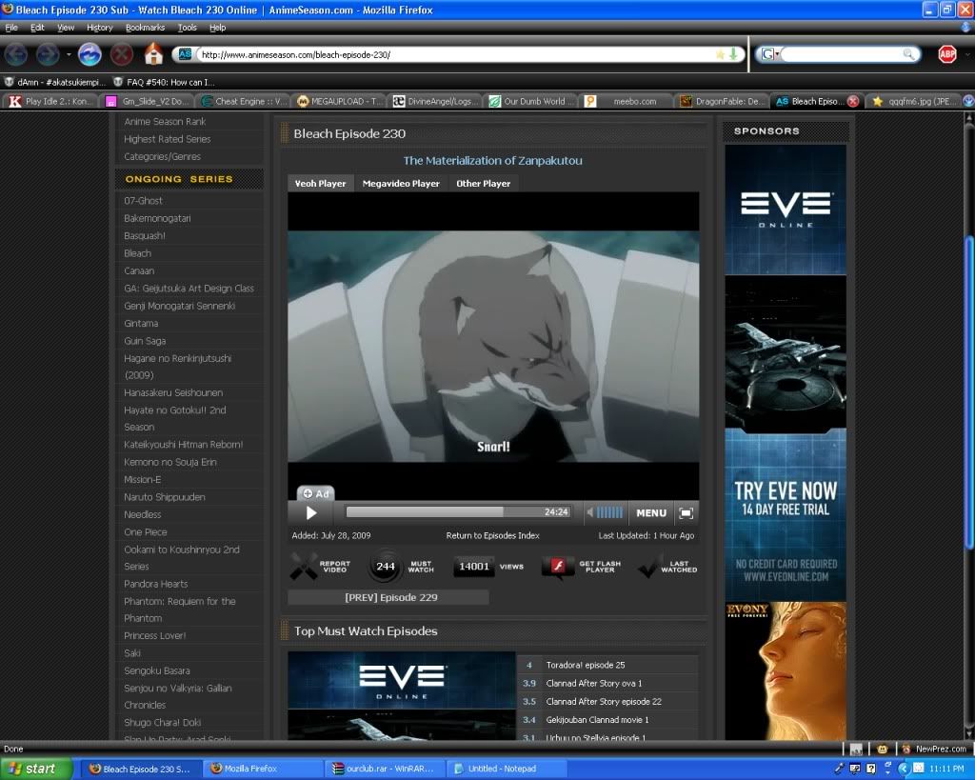Image resolution: width=975 pixels, height=780 pixels.
Task: Open the Google search engine dropdown
Action: click(770, 54)
